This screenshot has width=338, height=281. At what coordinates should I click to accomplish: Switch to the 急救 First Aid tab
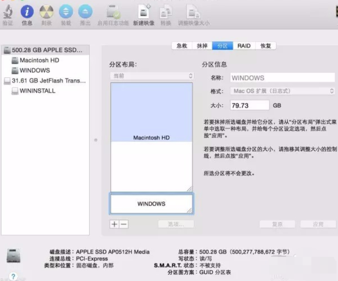click(182, 46)
